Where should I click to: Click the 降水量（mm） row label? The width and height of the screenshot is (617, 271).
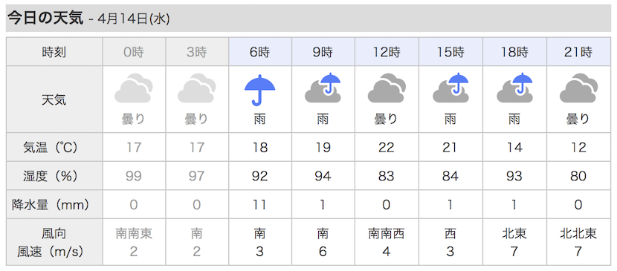51,205
